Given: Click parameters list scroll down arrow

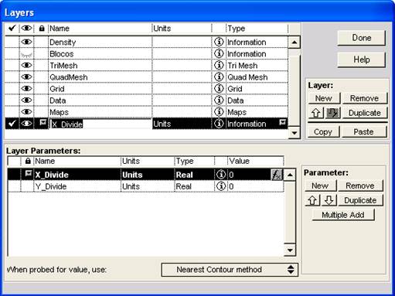Looking at the screenshot, I should (290, 250).
